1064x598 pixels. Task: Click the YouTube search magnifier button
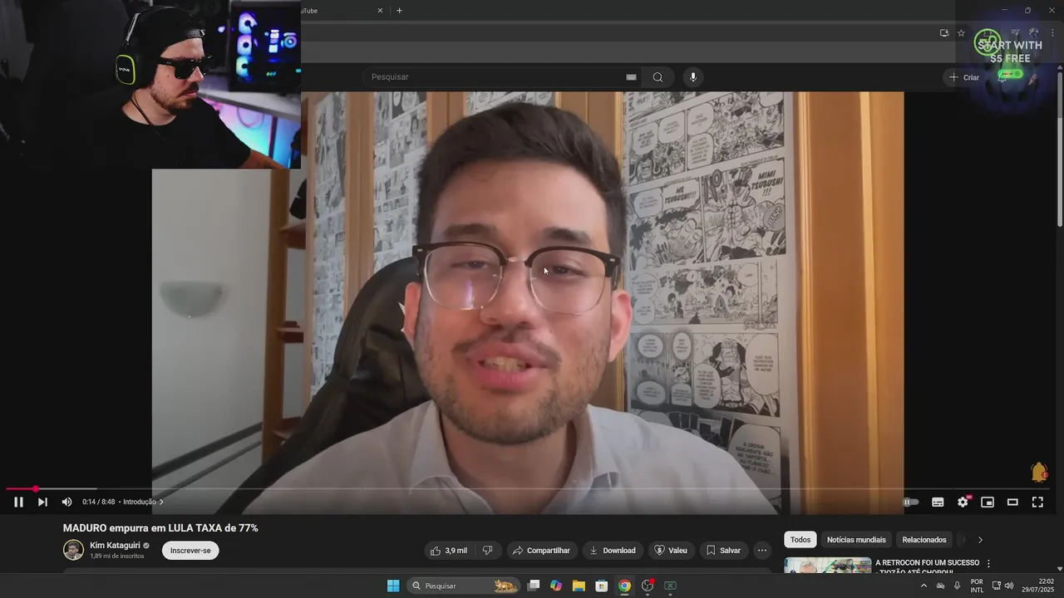point(658,77)
